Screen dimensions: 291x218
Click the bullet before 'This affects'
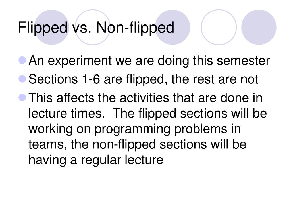(x=22, y=98)
